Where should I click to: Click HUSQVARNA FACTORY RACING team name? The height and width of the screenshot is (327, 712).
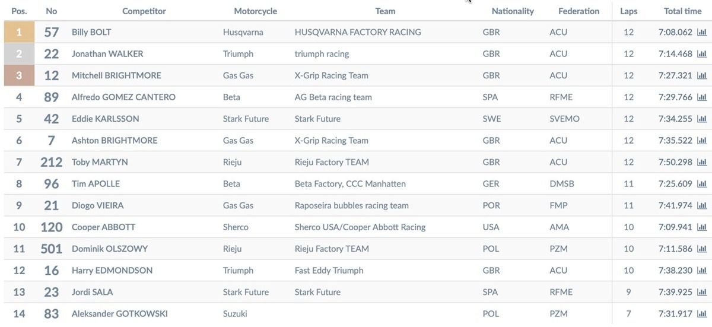tap(358, 33)
